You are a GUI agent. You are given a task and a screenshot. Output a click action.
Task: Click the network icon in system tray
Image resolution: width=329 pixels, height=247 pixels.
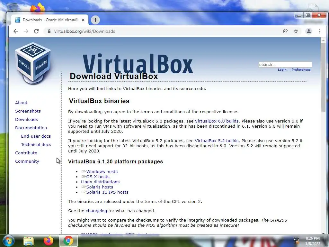297,241
